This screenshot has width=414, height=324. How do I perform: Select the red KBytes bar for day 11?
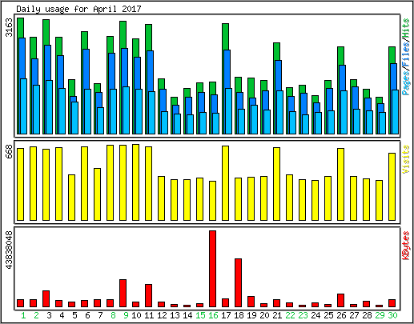tap(149, 296)
